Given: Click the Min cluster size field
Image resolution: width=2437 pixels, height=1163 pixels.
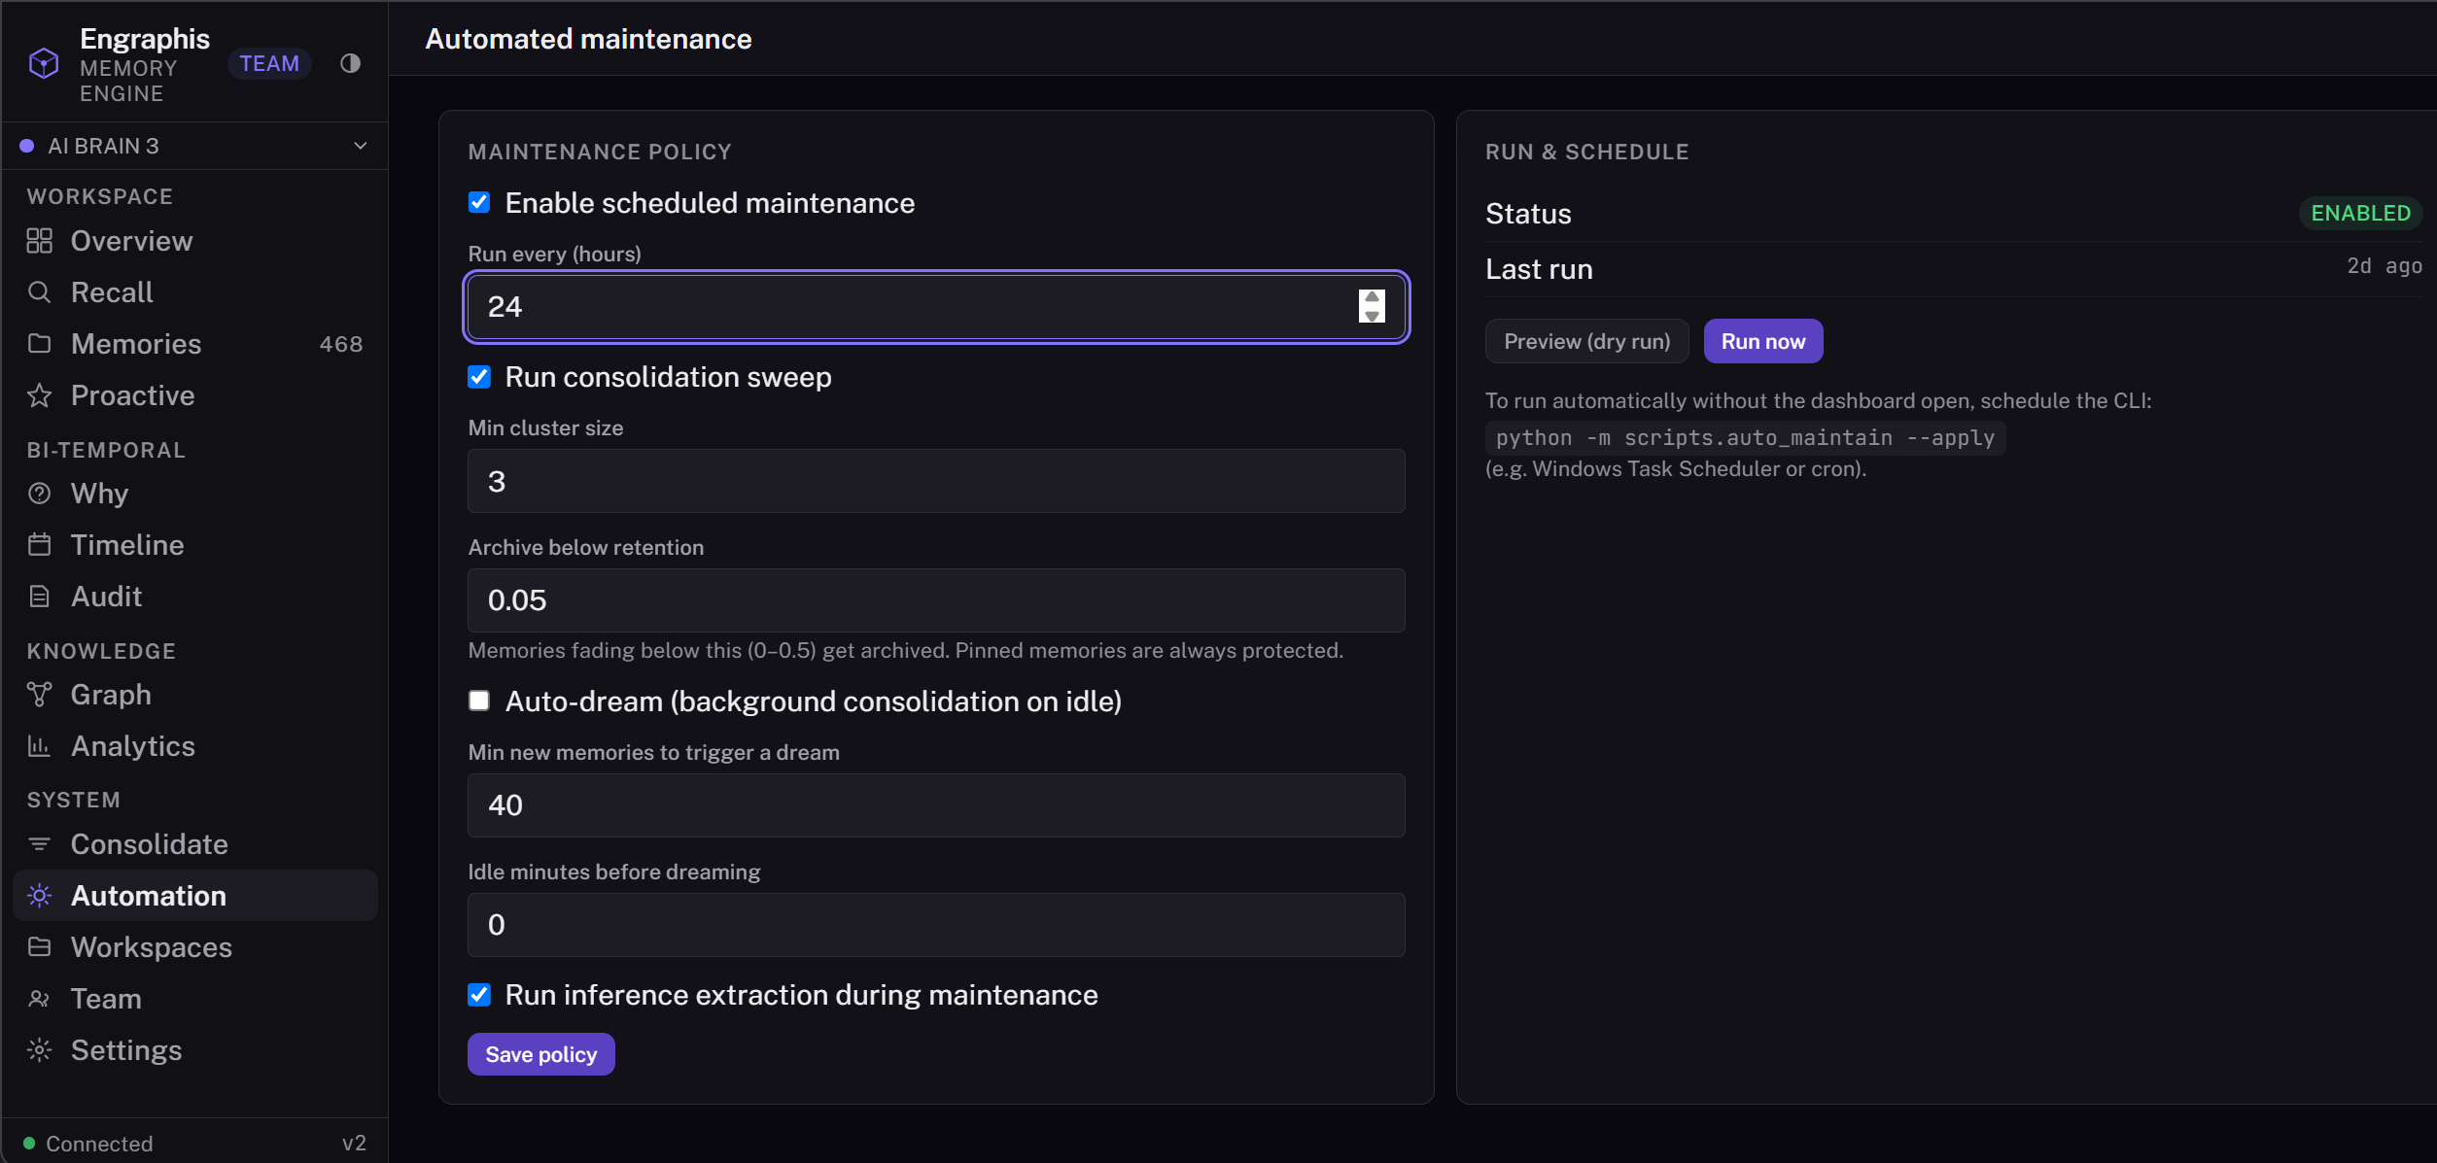Looking at the screenshot, I should coord(936,481).
